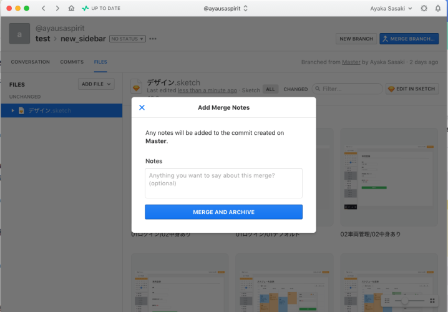Open the help lifebuoy icon
This screenshot has width=448, height=312.
[424, 8]
